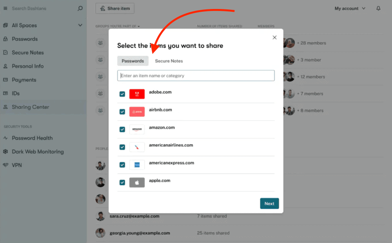Select georgia.young@example.com text

point(140,233)
